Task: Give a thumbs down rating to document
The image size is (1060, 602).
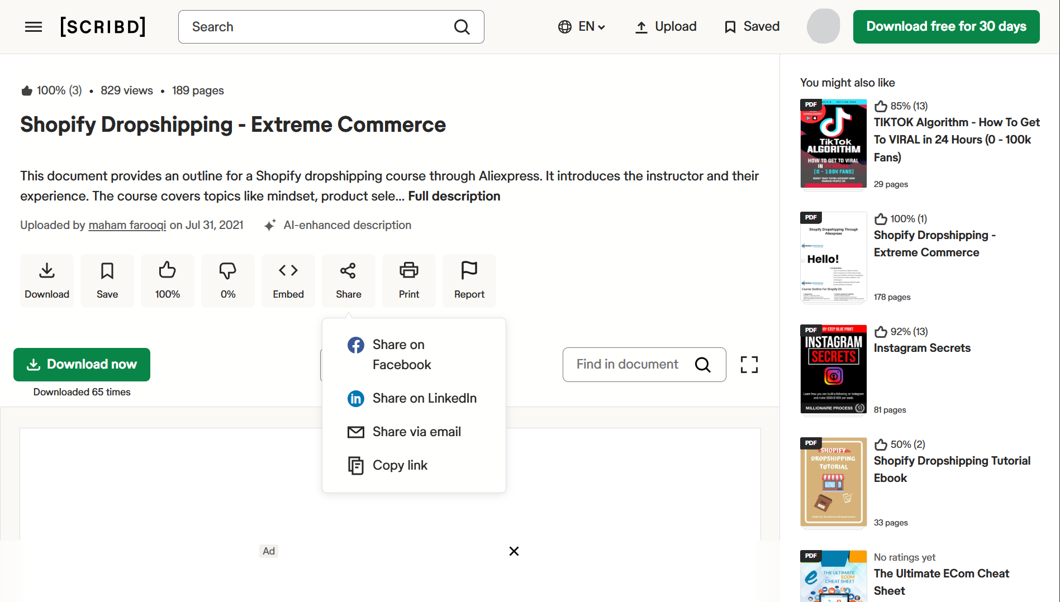Action: coord(228,280)
